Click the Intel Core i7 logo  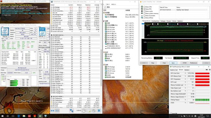pos(5,31)
